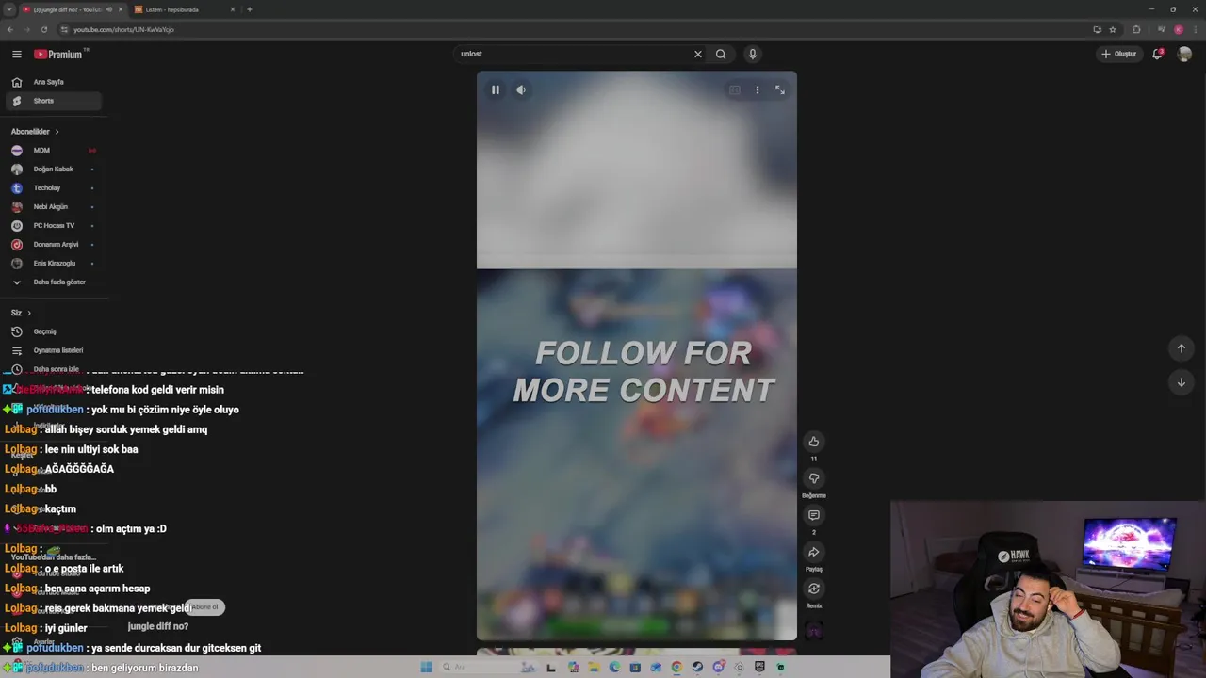Open Chrome media control icon
The width and height of the screenshot is (1206, 678).
point(1161,29)
